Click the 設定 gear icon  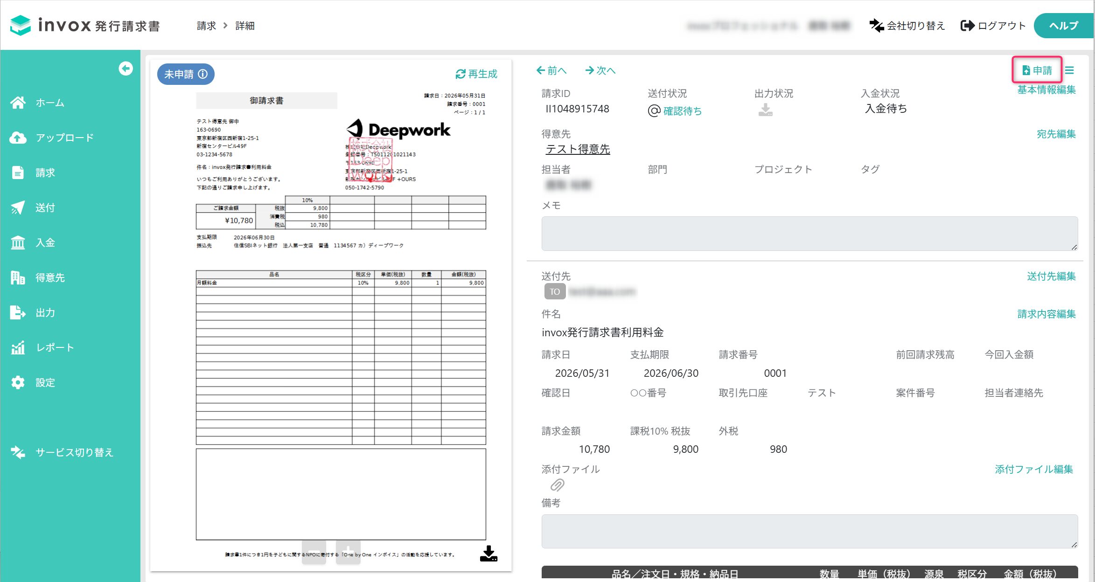tap(18, 382)
